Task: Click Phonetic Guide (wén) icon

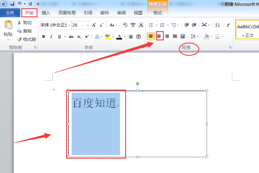Action: [133, 25]
